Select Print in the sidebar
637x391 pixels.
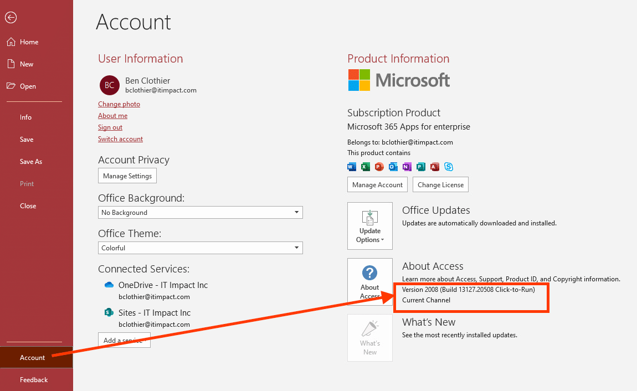pyautogui.click(x=27, y=183)
